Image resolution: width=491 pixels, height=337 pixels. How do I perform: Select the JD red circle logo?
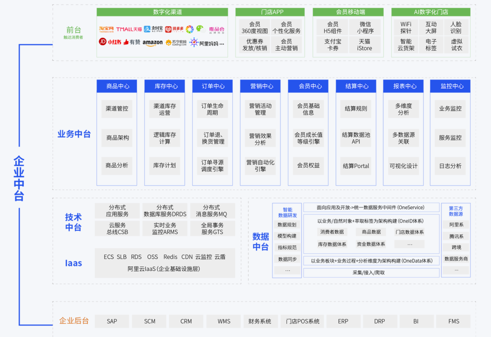pyautogui.click(x=102, y=42)
